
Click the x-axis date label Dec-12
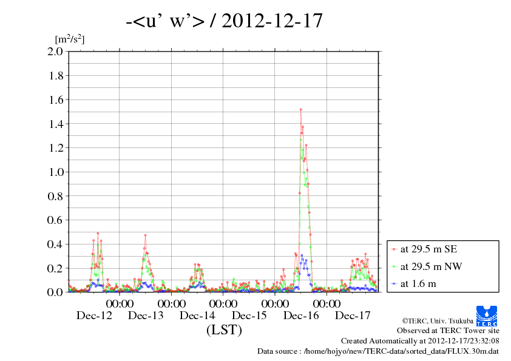[x=94, y=315]
